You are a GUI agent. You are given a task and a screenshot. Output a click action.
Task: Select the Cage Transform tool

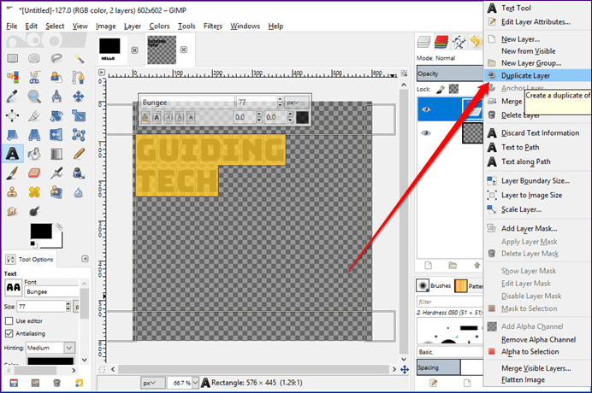pos(79,135)
